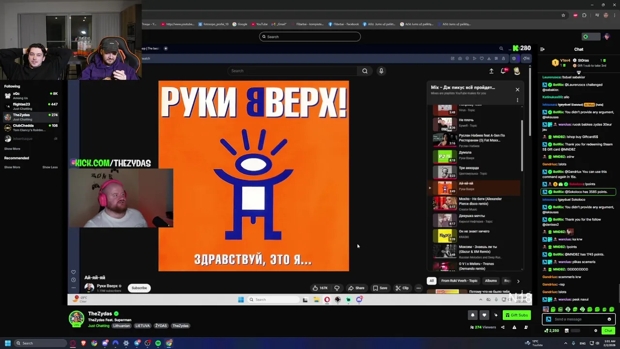Expand Show More under Following
Image resolution: width=620 pixels, height=349 pixels.
[12, 149]
